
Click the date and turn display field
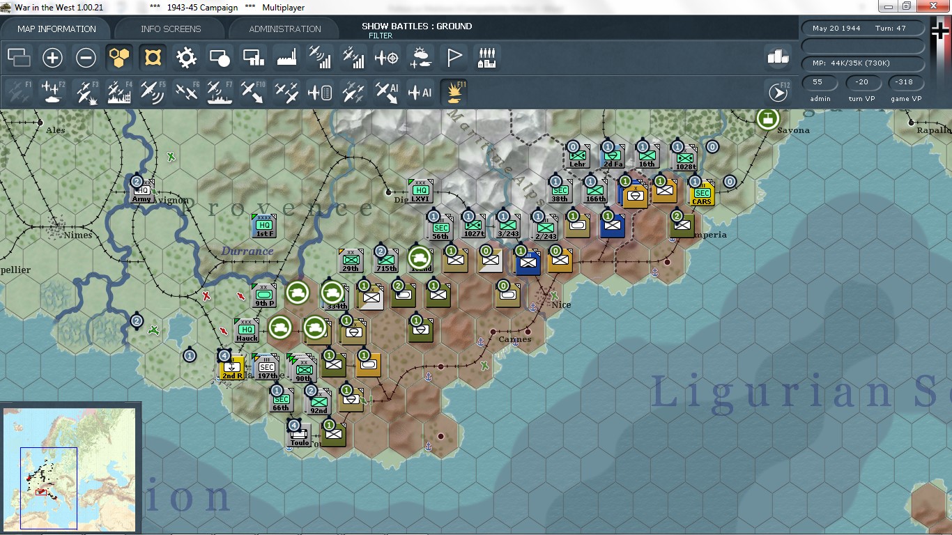coord(863,29)
